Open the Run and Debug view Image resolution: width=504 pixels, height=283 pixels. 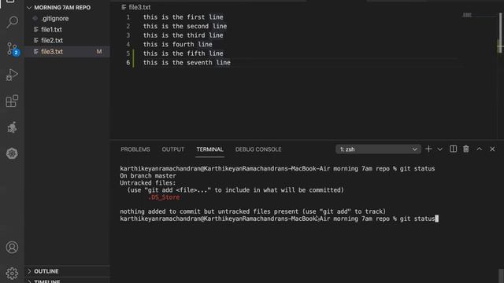13,75
